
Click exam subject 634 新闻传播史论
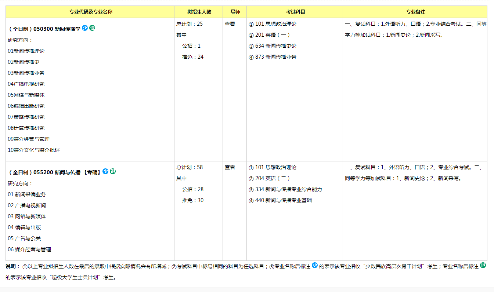coord(275,46)
